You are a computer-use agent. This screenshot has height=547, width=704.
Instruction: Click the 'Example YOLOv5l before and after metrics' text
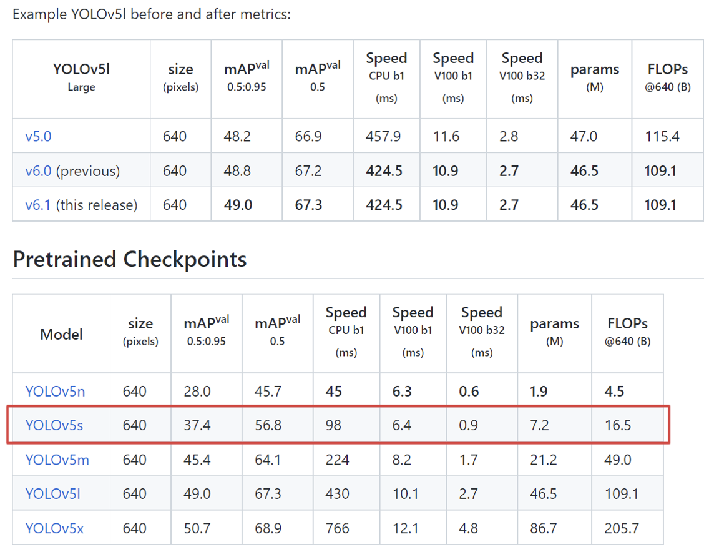pyautogui.click(x=152, y=14)
